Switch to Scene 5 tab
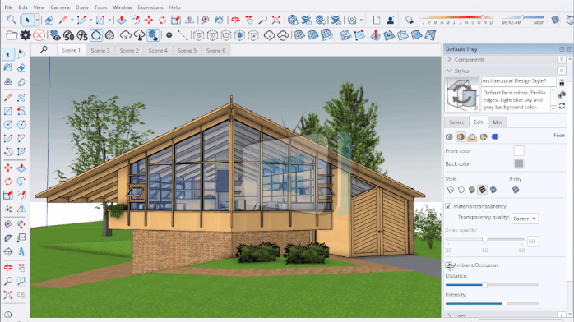This screenshot has width=574, height=322. coord(187,50)
